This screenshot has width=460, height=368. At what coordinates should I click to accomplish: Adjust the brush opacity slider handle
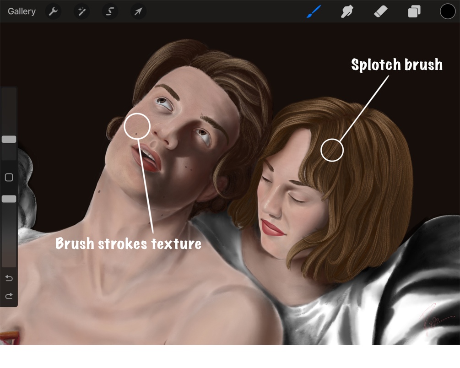click(9, 199)
